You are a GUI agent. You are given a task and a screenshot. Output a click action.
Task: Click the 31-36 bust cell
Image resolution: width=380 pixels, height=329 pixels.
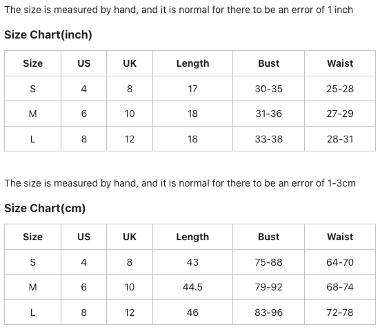(268, 114)
